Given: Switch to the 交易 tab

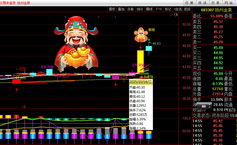Looking at the screenshot, I should click(x=215, y=3).
